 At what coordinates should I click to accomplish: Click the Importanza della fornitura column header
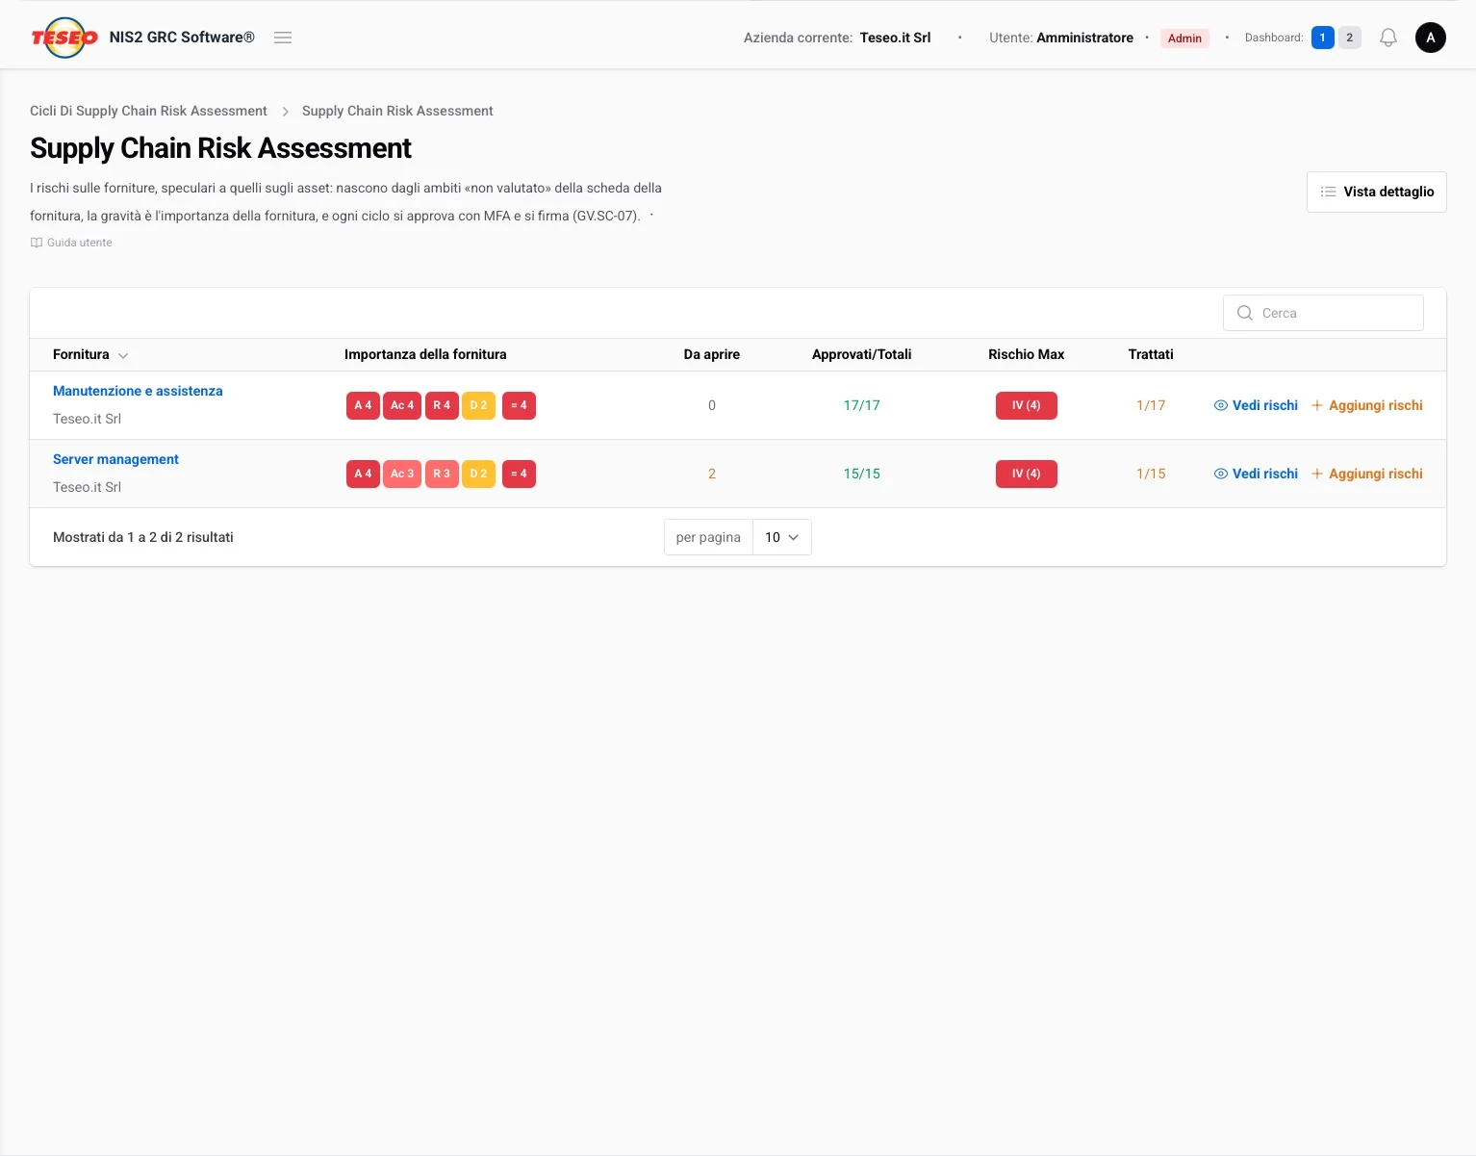coord(425,354)
